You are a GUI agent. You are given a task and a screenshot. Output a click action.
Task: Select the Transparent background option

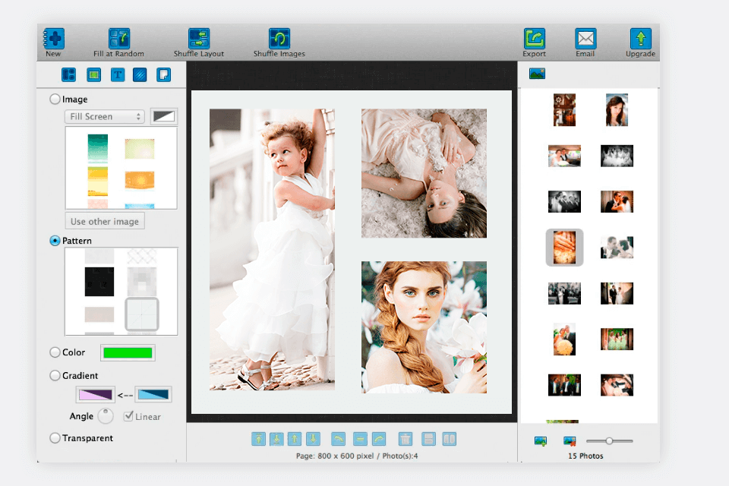click(55, 437)
